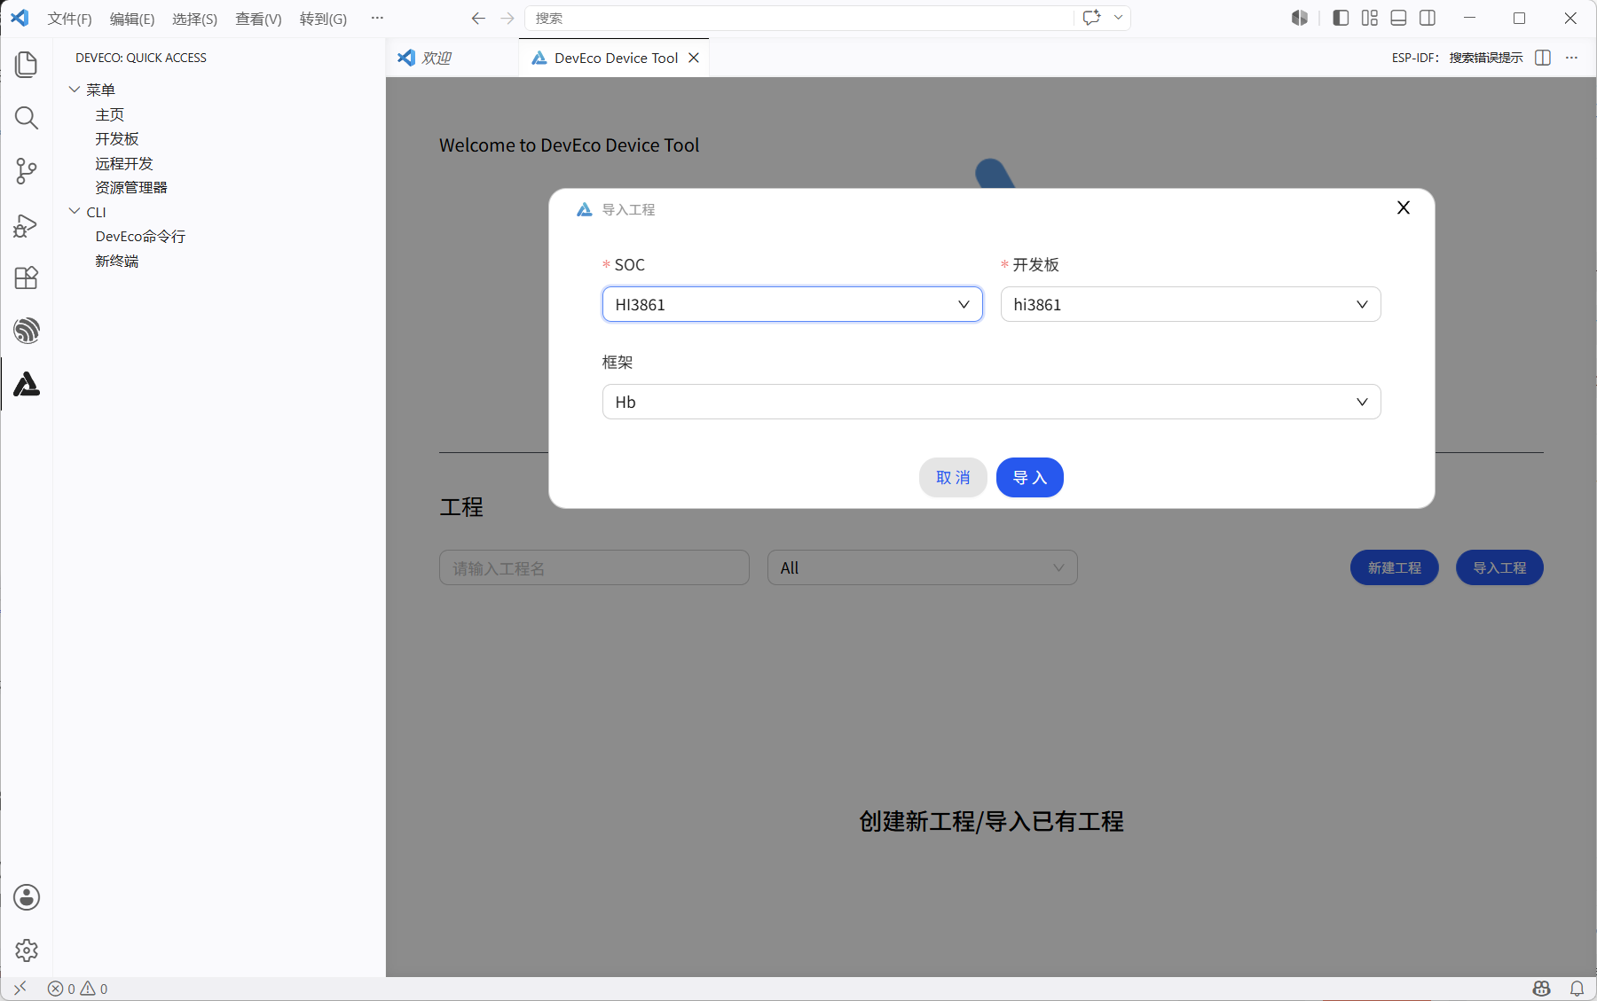Open the Manage settings gear

pos(27,950)
